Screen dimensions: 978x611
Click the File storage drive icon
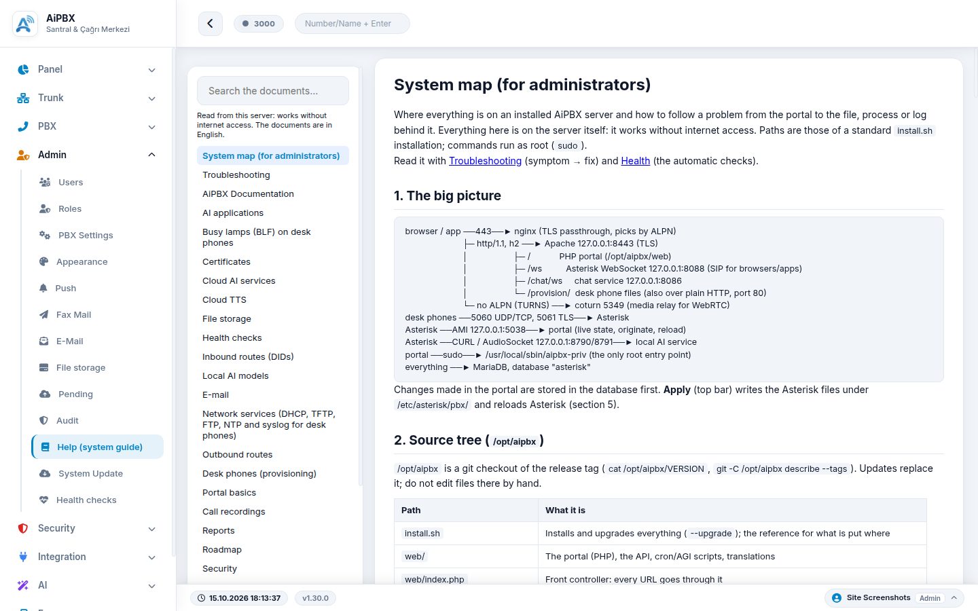pyautogui.click(x=44, y=367)
